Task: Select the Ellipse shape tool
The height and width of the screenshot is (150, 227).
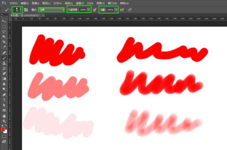Action: click(x=4, y=111)
